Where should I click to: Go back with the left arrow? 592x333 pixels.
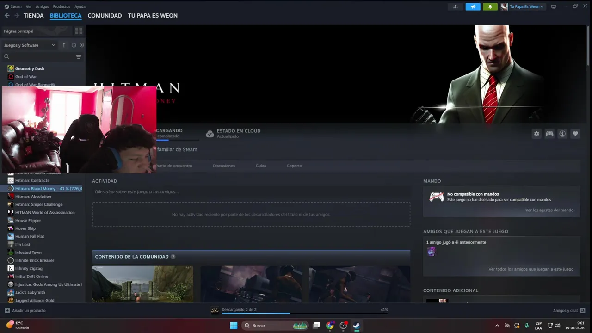click(x=7, y=15)
